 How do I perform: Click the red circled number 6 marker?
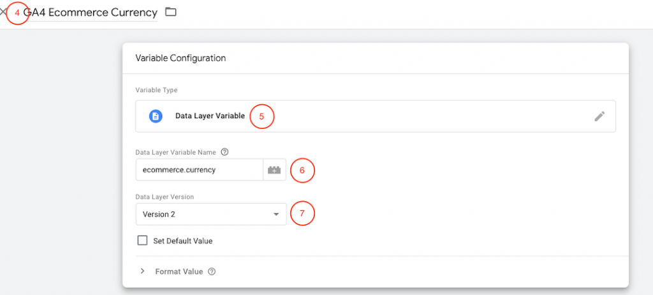(x=302, y=170)
